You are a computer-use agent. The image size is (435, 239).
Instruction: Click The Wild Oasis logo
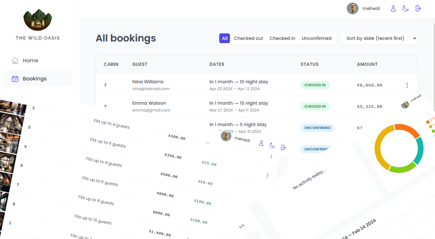point(38,20)
